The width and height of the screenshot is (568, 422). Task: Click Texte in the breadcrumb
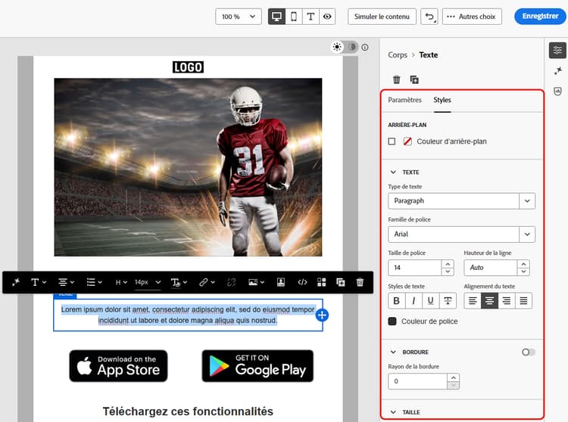tap(429, 55)
